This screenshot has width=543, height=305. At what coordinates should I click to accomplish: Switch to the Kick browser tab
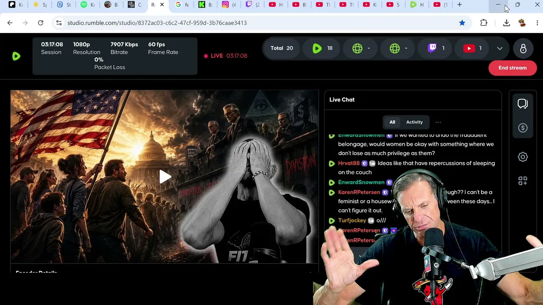tap(206, 5)
